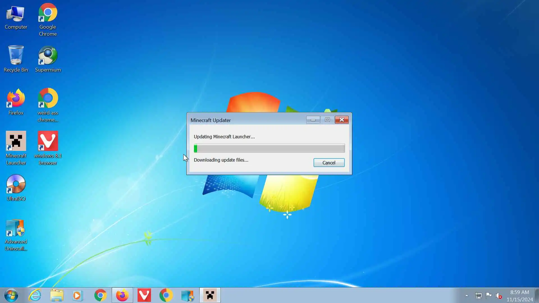Click the green update progress bar
This screenshot has width=539, height=303.
(x=269, y=148)
